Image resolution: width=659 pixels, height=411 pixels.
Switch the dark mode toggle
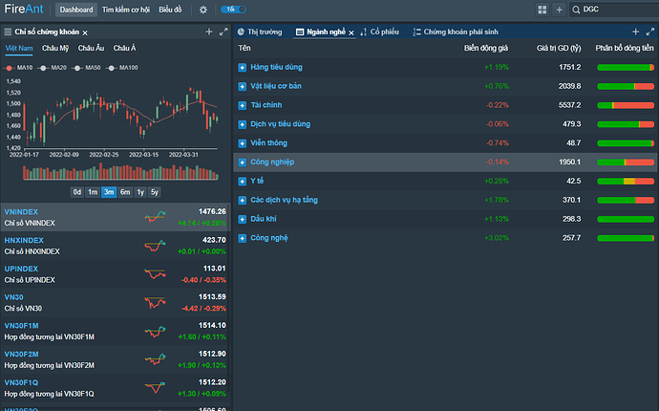tap(231, 10)
